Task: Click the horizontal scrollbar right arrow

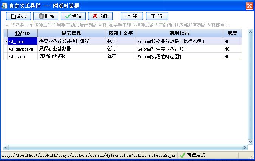Action: point(245,147)
